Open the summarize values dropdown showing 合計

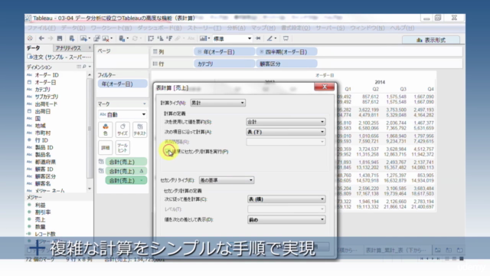286,122
